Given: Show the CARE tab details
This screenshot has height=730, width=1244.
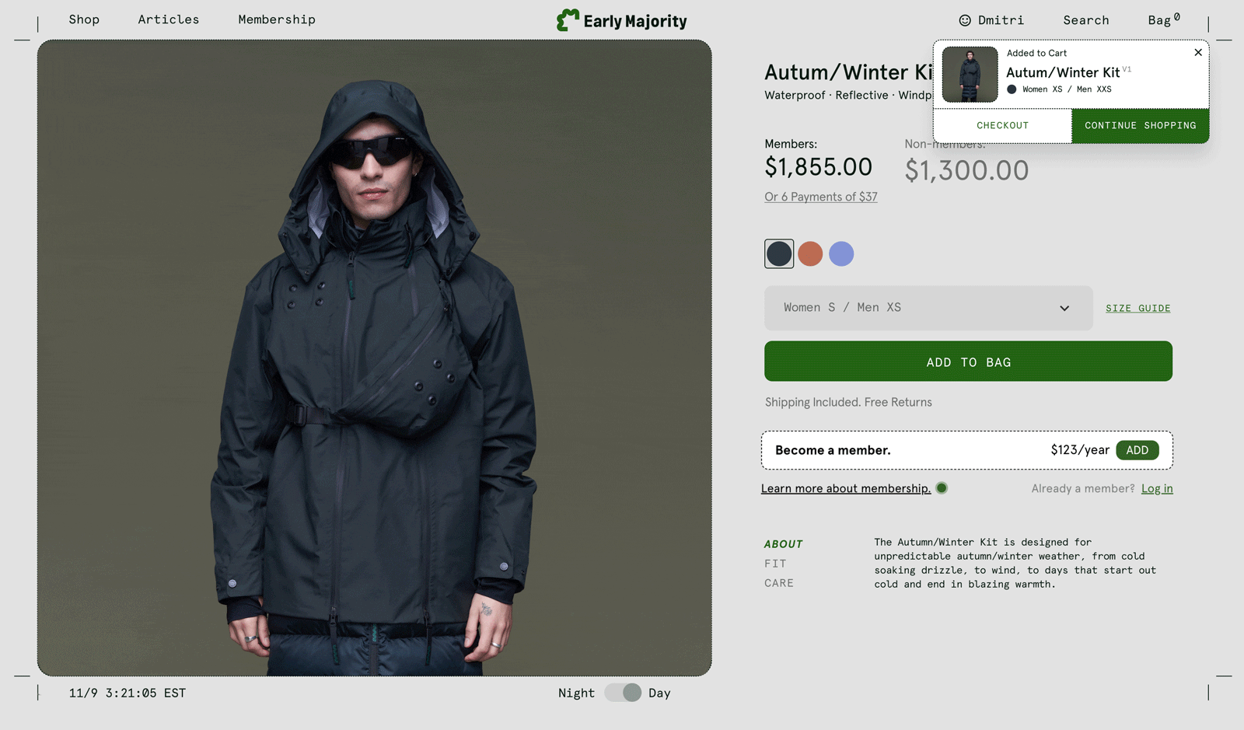Looking at the screenshot, I should point(779,583).
